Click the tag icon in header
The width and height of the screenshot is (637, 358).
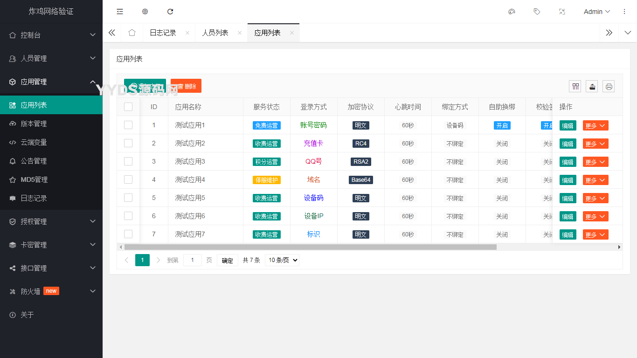(537, 12)
